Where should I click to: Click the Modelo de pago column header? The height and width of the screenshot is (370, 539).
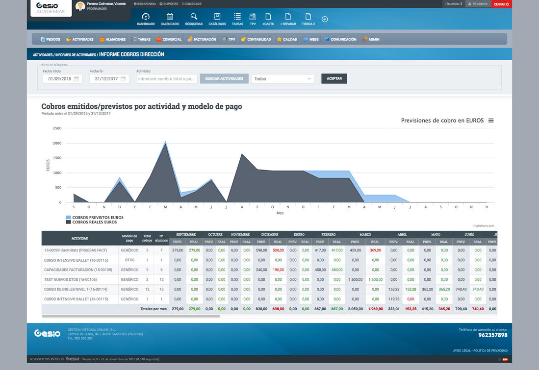129,239
